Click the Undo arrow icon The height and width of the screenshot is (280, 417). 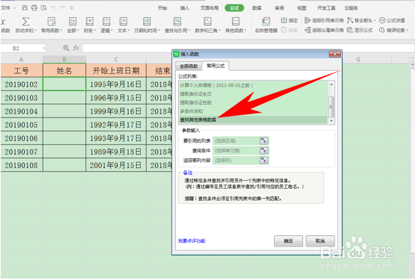[x=53, y=8]
